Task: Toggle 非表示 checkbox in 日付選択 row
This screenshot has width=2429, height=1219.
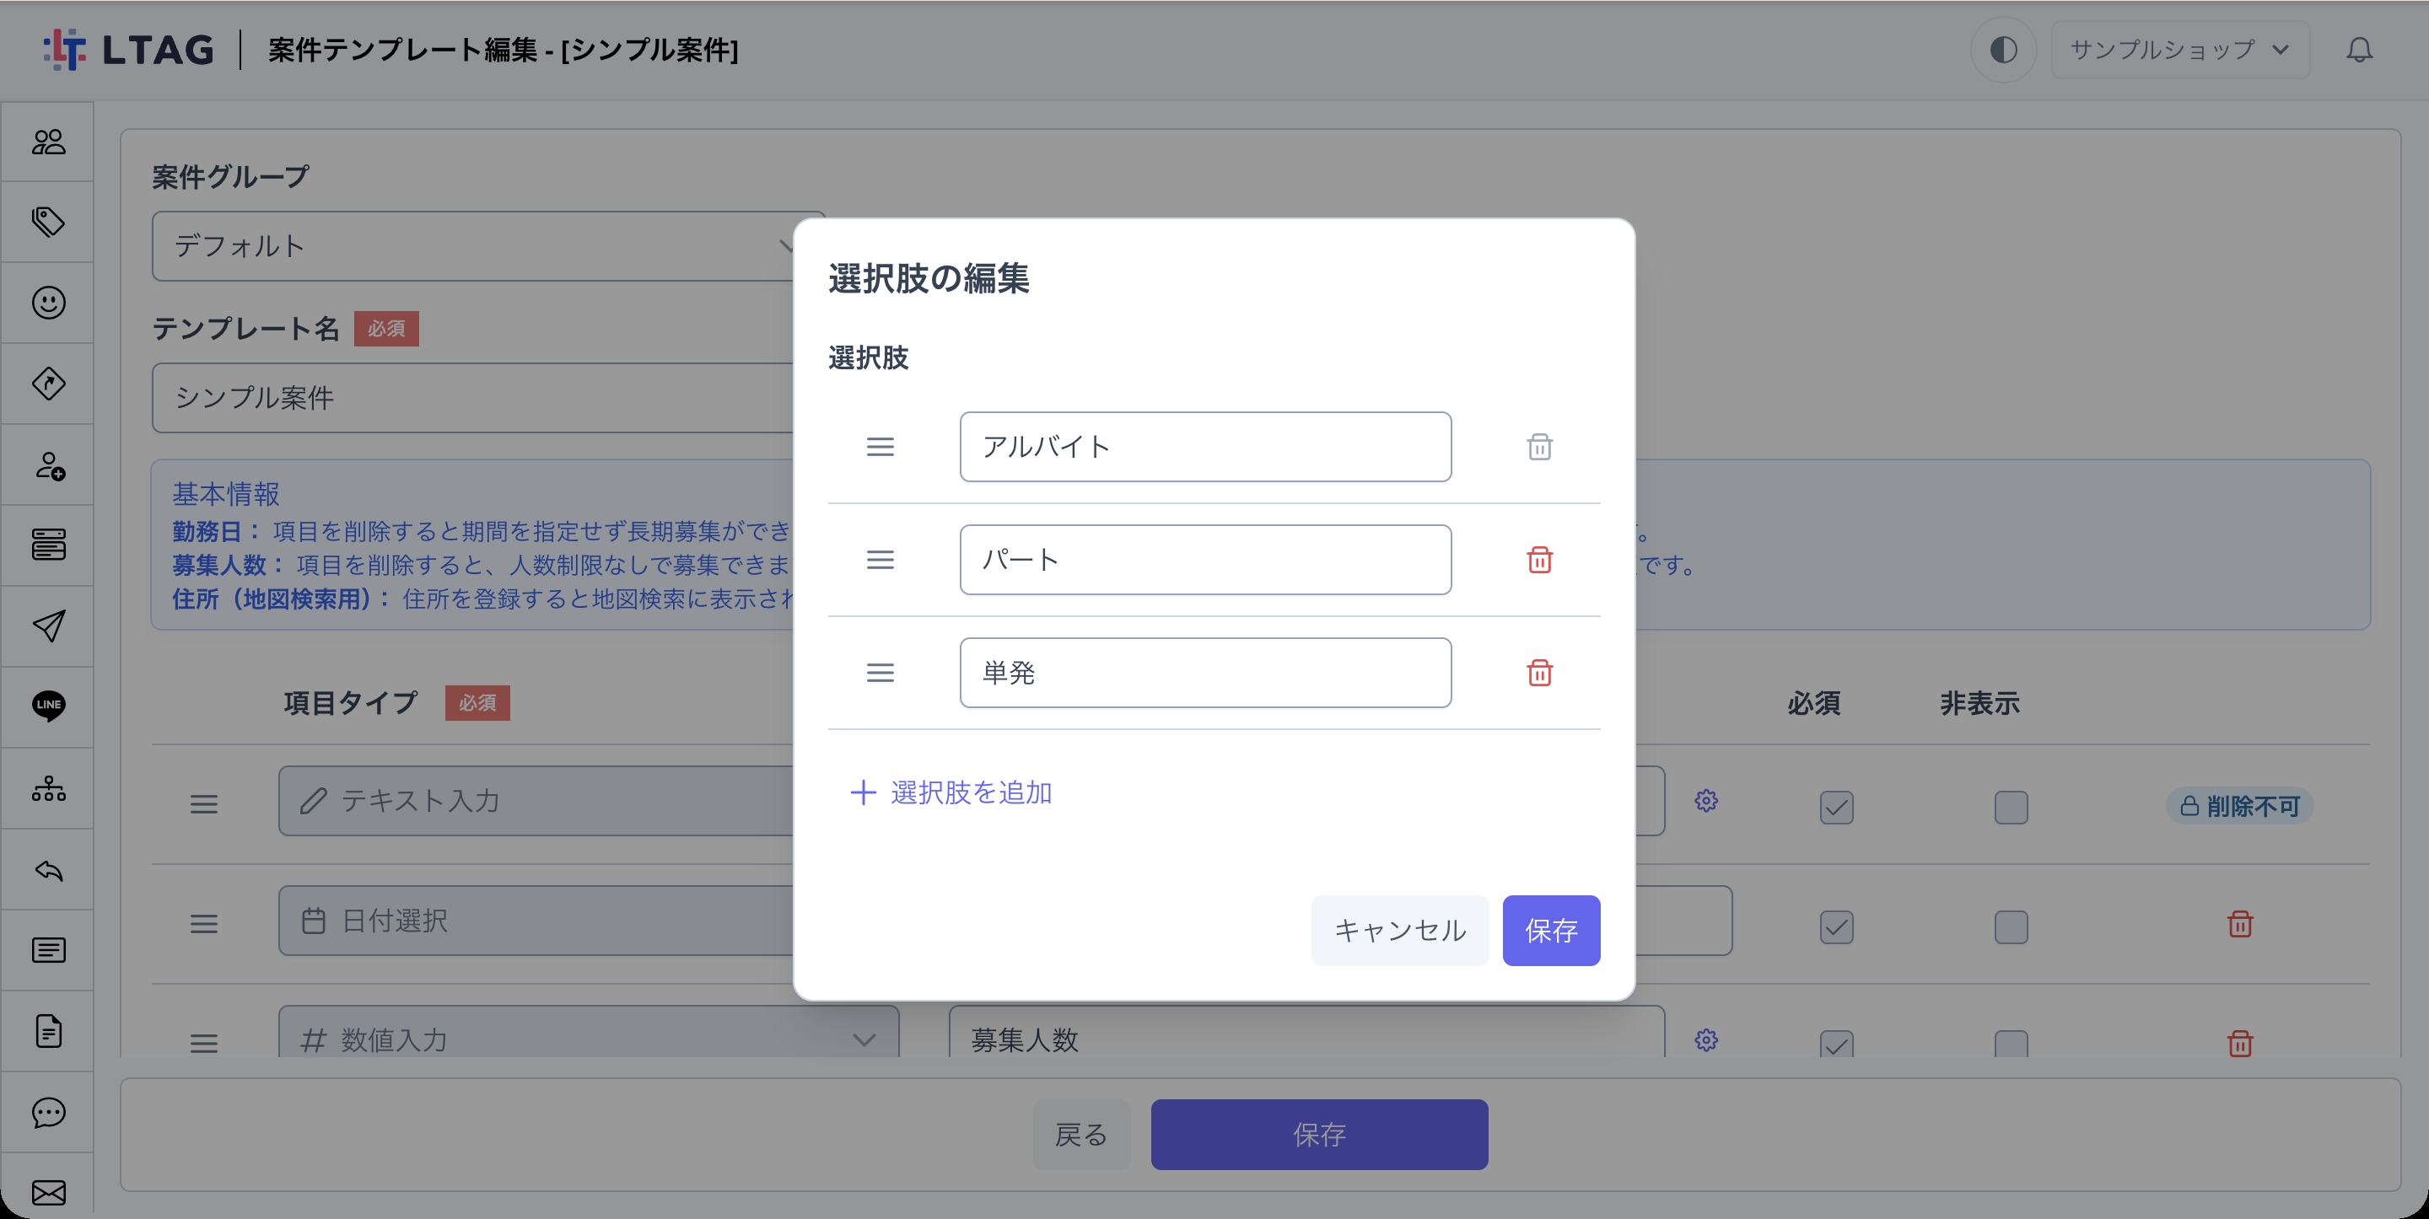Action: pyautogui.click(x=2011, y=926)
